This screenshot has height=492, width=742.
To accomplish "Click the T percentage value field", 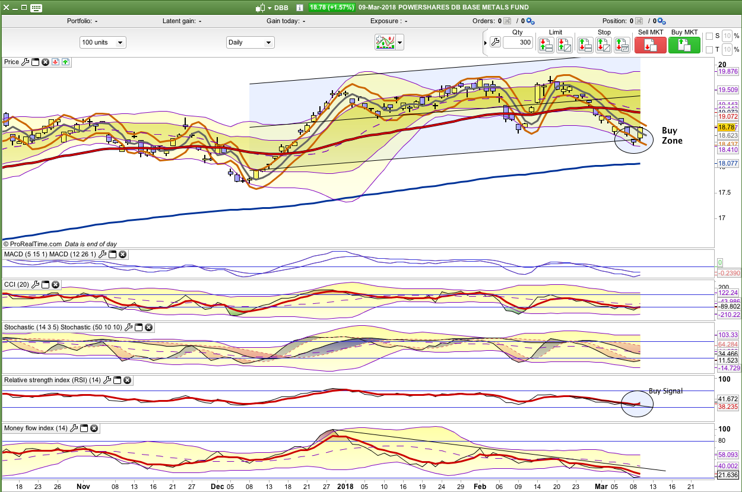I will point(728,50).
